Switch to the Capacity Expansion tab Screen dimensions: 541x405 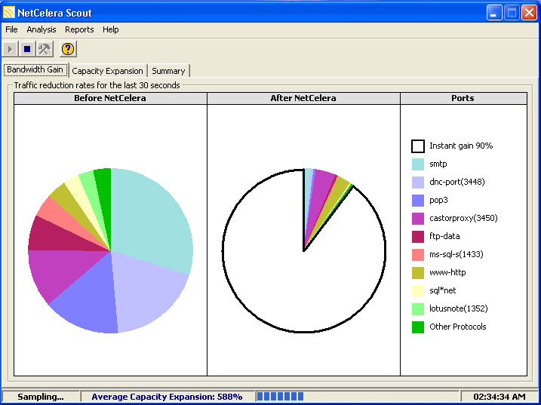pos(107,71)
